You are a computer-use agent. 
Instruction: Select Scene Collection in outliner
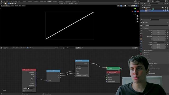[x=147, y=6]
